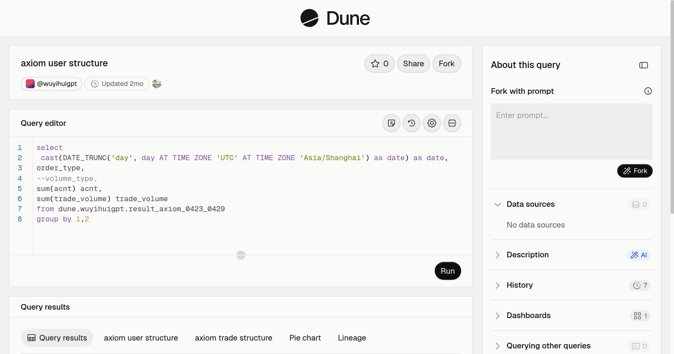Click the 'group by 1,2' code line
Image resolution: width=674 pixels, height=354 pixels.
point(63,219)
